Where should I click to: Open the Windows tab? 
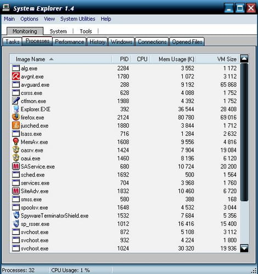coord(121,42)
